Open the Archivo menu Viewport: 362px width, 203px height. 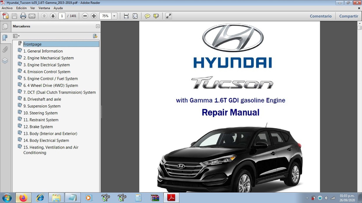7,8
